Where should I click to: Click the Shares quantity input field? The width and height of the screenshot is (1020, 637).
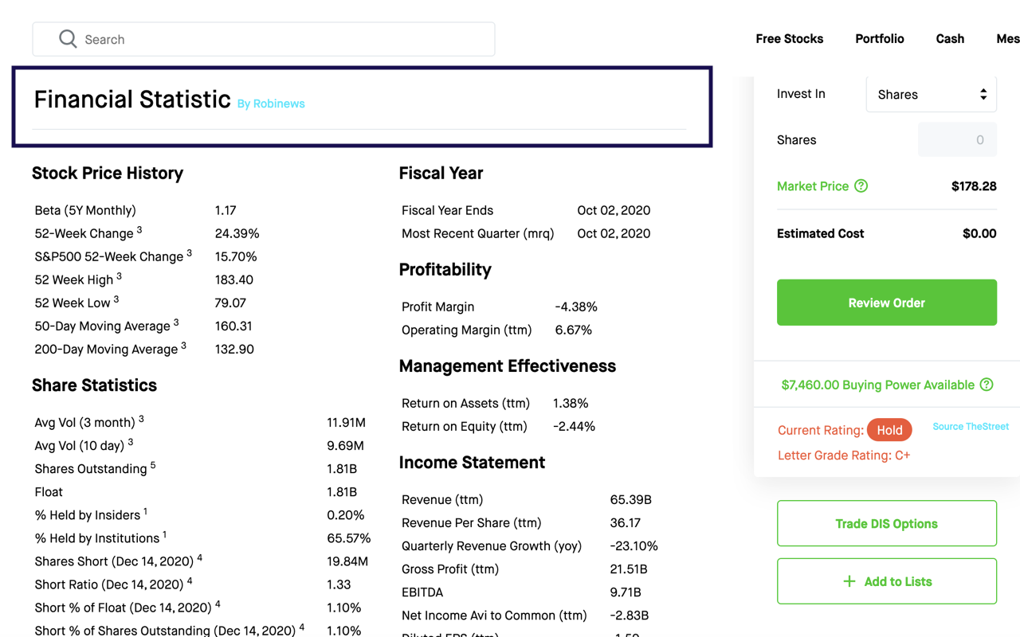957,139
